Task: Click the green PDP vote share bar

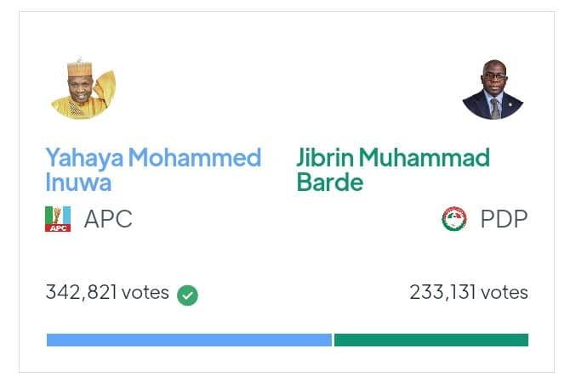Action: tap(431, 340)
